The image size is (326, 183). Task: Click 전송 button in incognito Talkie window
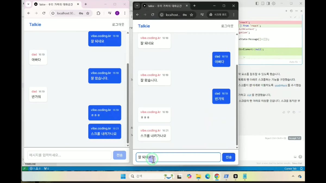click(229, 157)
